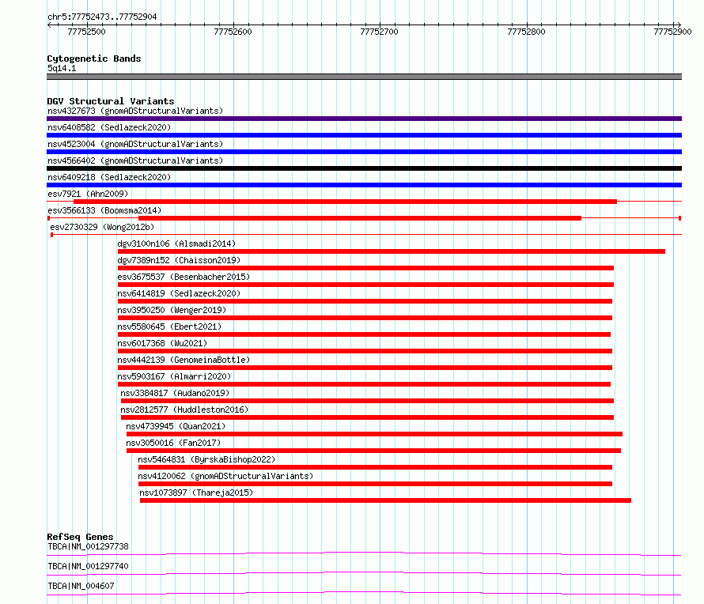Image resolution: width=704 pixels, height=604 pixels.
Task: Open nsv5464831 (ByrskaBishop2022) label
Action: (206, 459)
